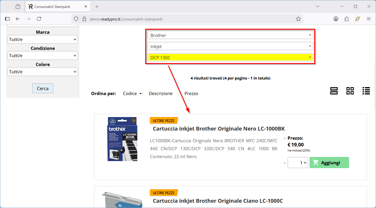Click the Iva inclusa (22%) note

pos(298,150)
